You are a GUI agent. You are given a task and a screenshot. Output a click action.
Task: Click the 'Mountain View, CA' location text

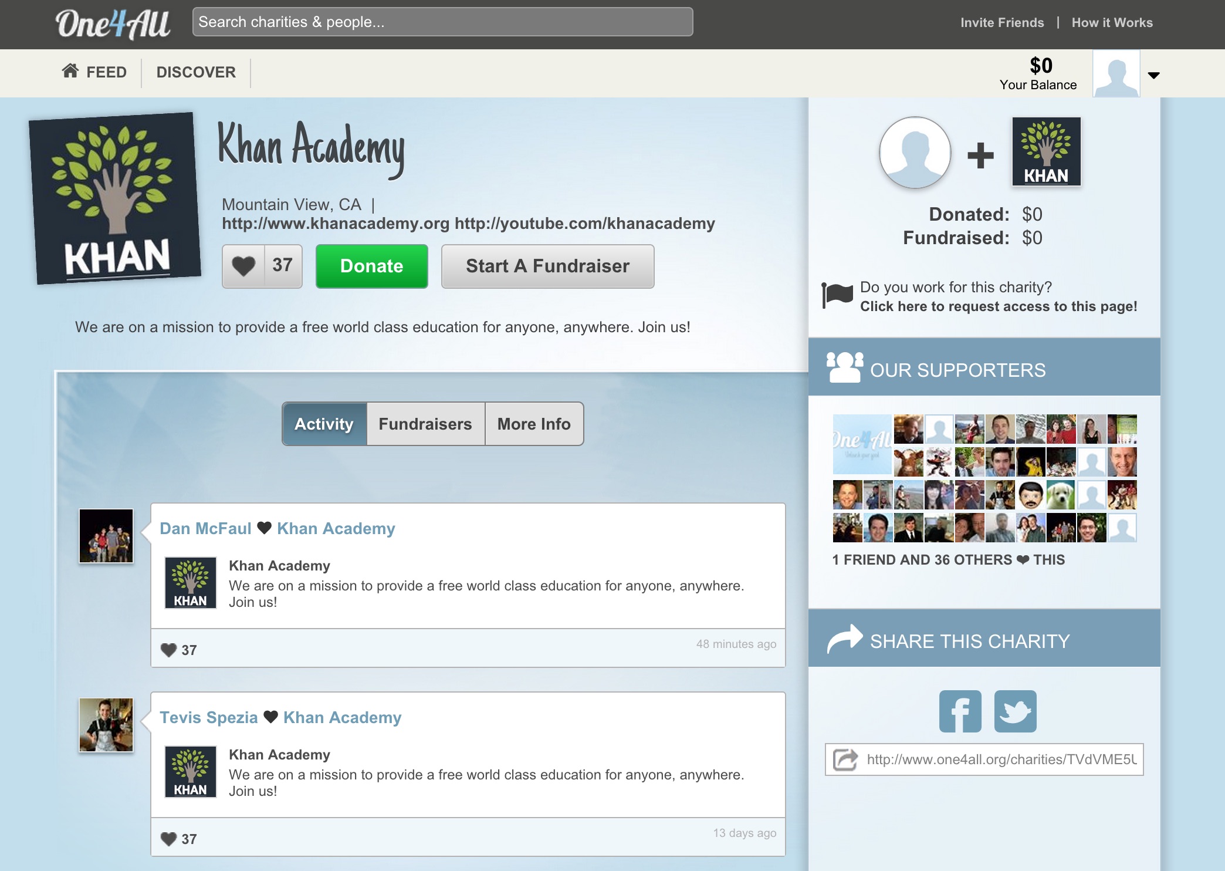[x=292, y=204]
